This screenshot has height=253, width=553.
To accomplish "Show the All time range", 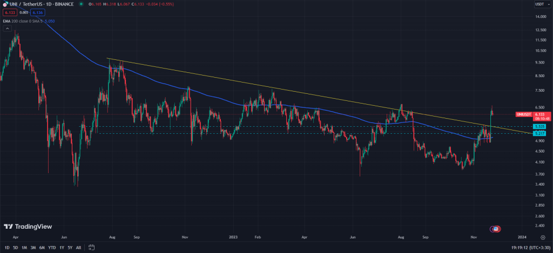I will click(x=78, y=248).
